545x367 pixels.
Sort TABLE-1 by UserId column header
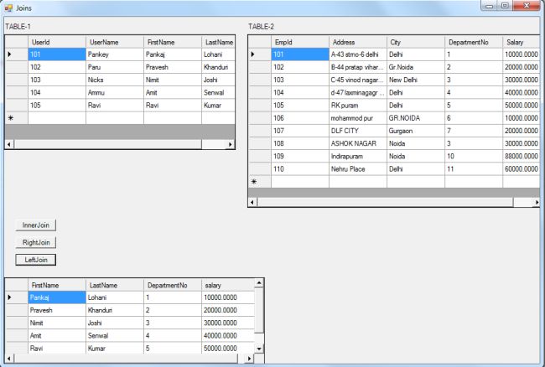[x=57, y=42]
